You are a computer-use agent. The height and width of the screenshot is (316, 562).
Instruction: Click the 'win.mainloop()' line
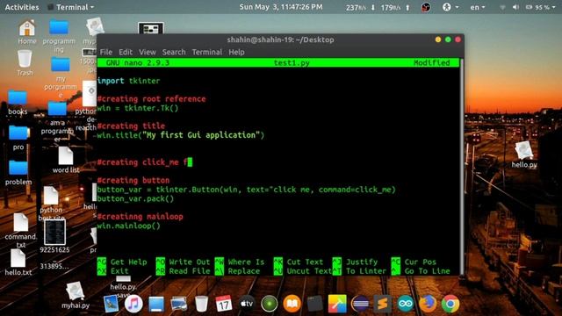[x=129, y=226]
